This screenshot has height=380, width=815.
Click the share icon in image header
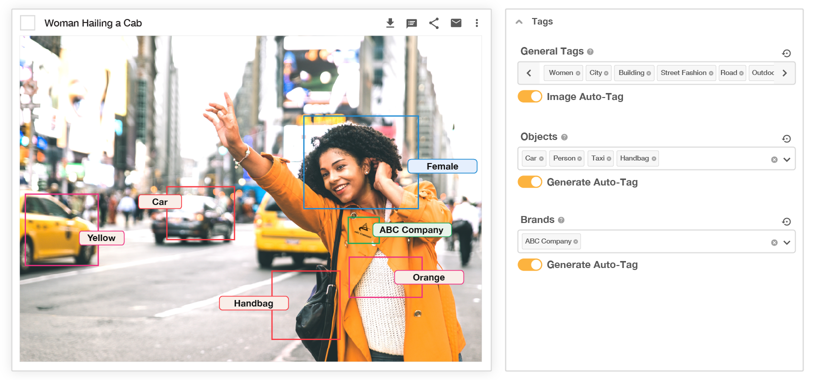point(433,23)
